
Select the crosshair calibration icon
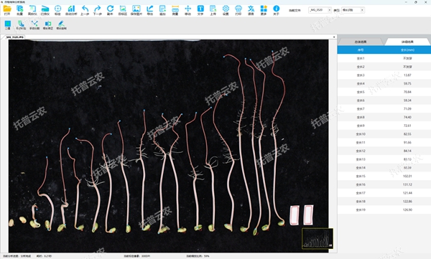[x=57, y=10]
